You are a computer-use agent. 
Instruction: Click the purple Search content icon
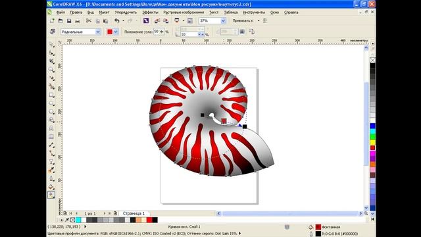coord(146,20)
